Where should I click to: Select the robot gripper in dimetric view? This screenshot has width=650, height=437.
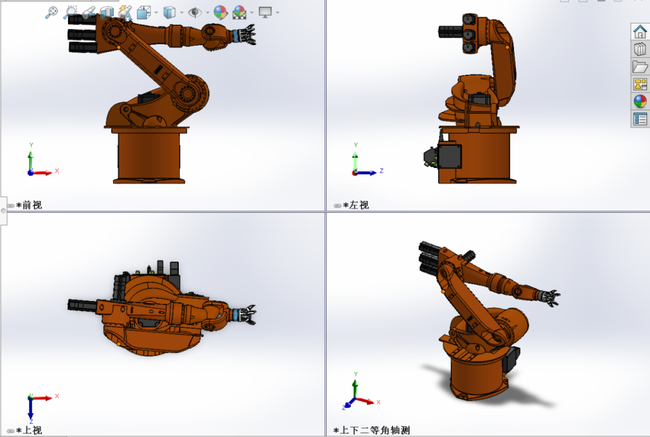[x=551, y=298]
